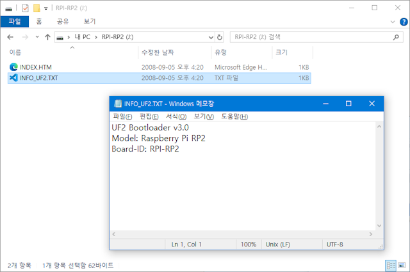Open Notepad 편집(E) menu
The height and width of the screenshot is (272, 410).
149,116
